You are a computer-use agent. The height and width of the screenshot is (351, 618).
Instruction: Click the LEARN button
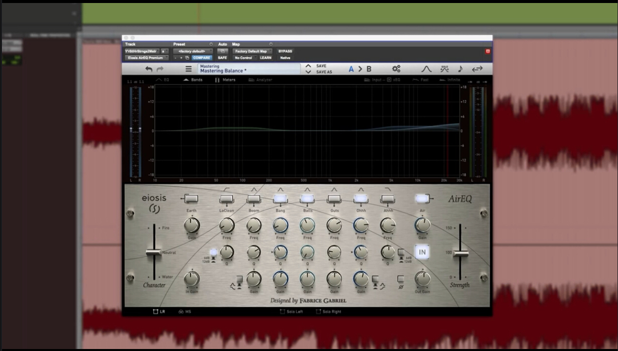pos(266,58)
